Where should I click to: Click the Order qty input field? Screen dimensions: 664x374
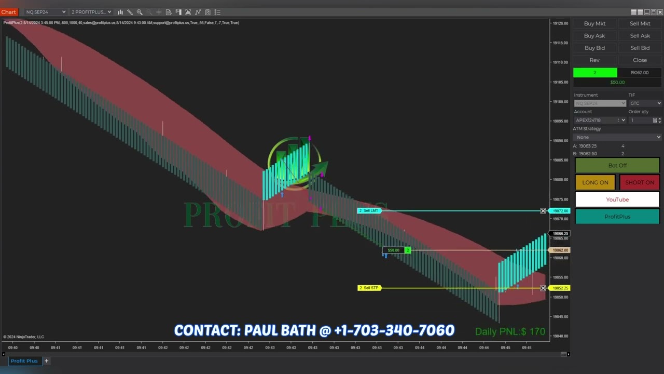pyautogui.click(x=640, y=120)
